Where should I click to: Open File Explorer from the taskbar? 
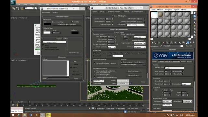25,115
